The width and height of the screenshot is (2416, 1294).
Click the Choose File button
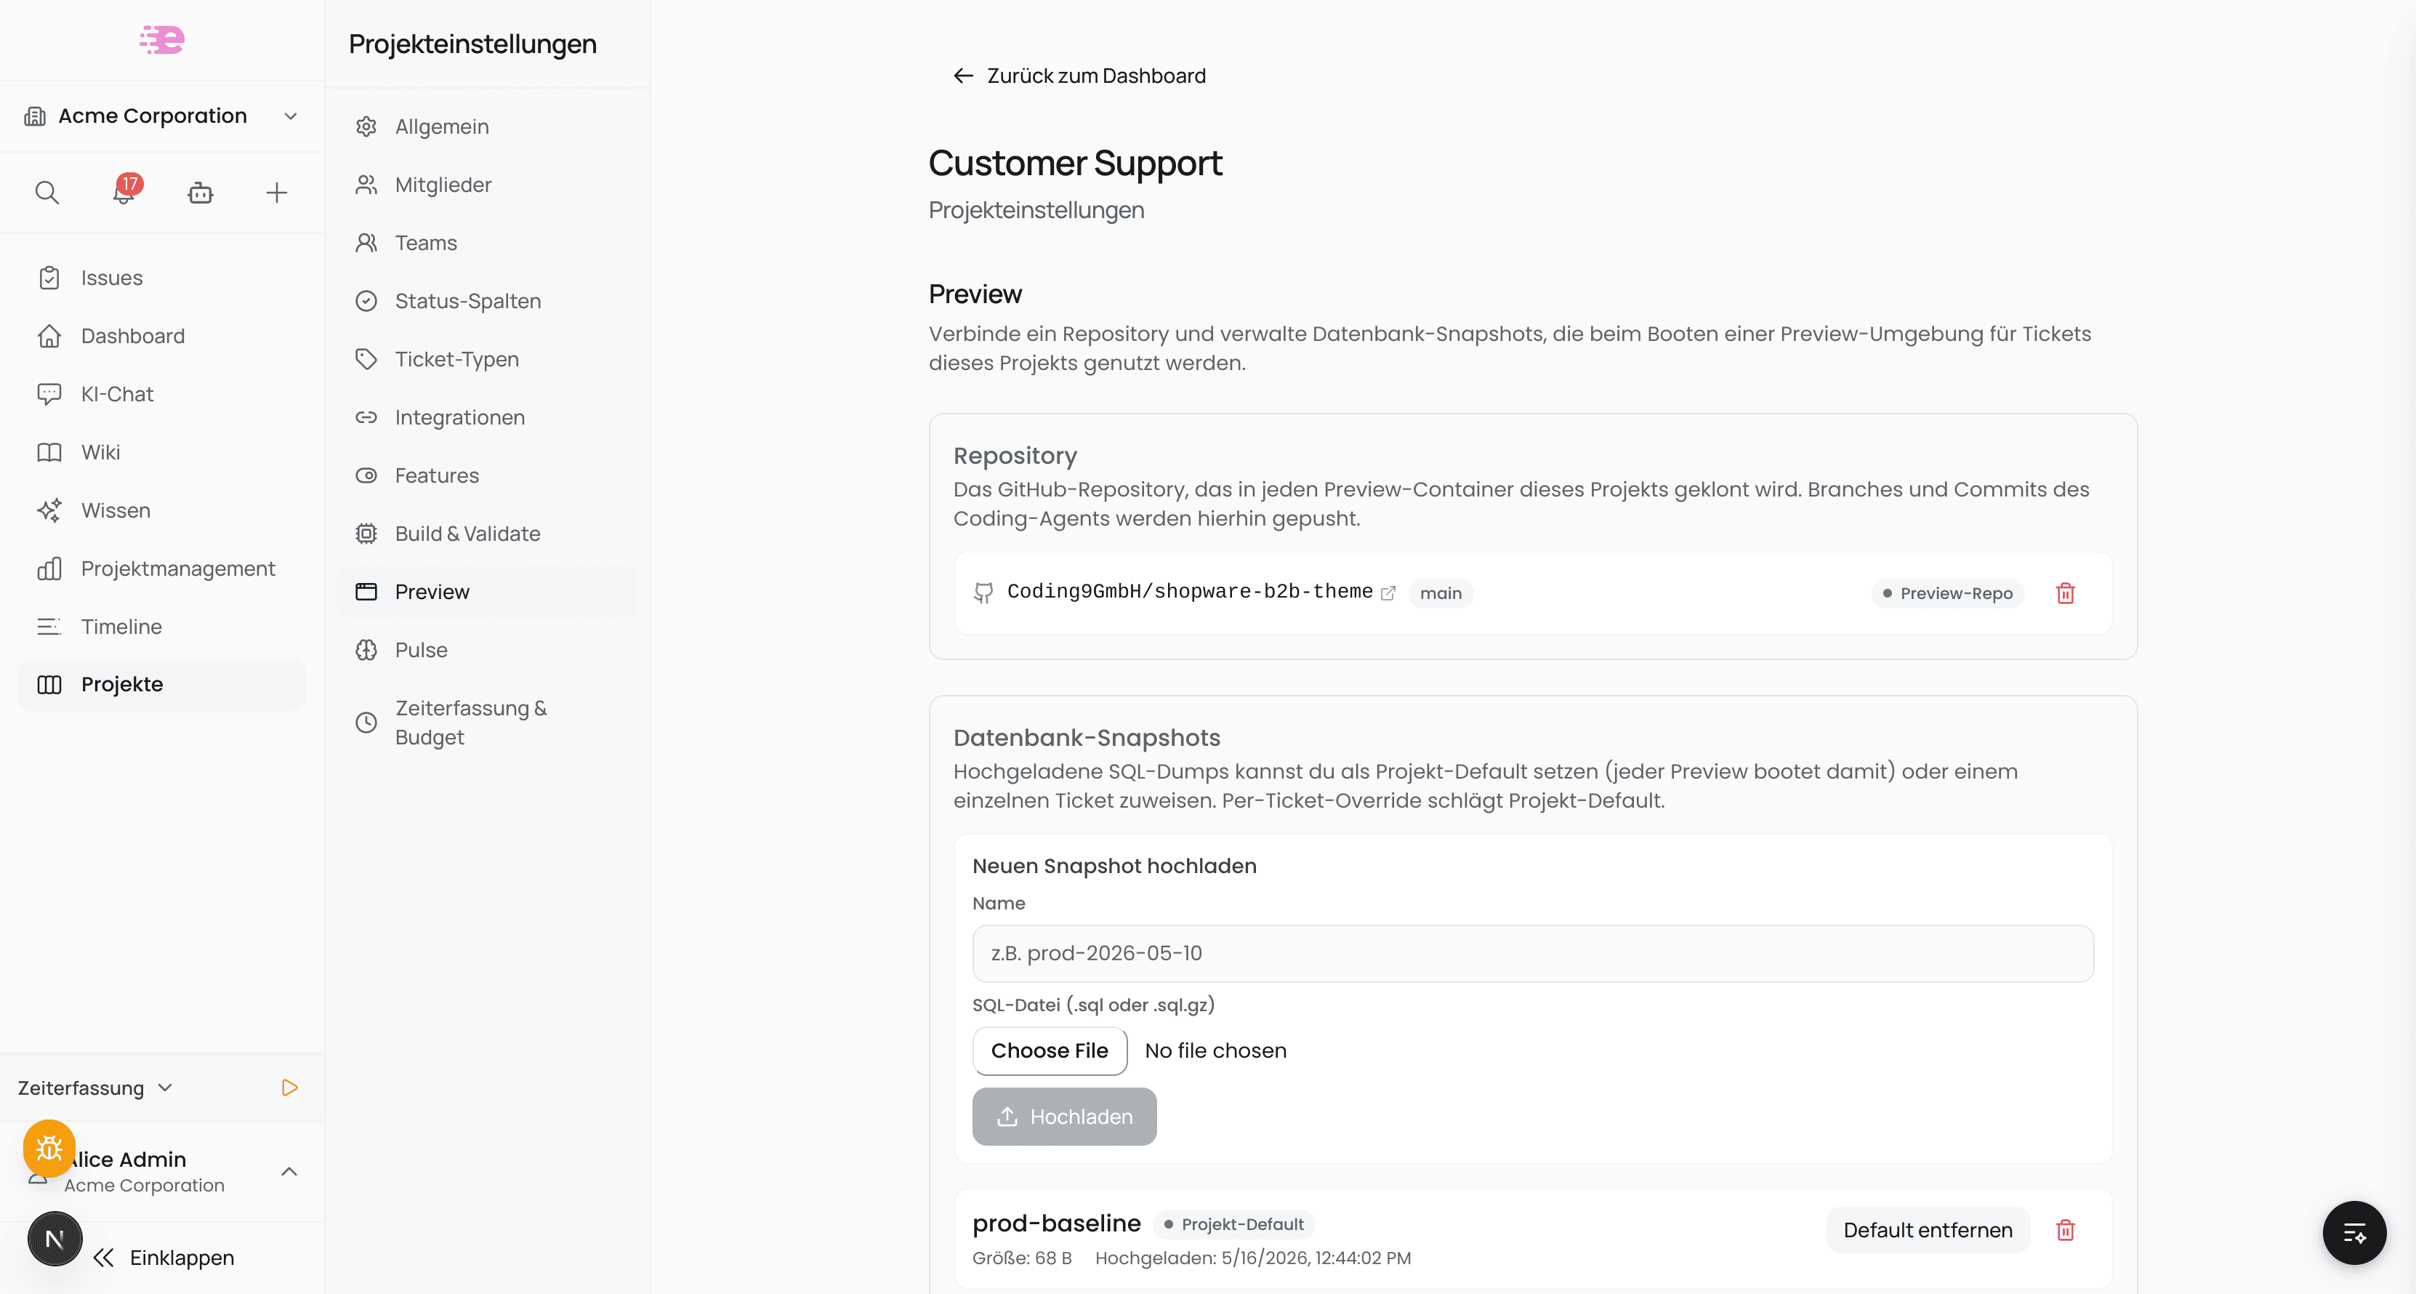coord(1050,1051)
